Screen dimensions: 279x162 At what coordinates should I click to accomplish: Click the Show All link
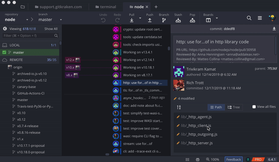click(x=51, y=29)
